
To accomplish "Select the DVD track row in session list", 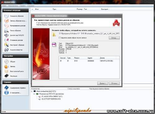I will tap(89, 61).
